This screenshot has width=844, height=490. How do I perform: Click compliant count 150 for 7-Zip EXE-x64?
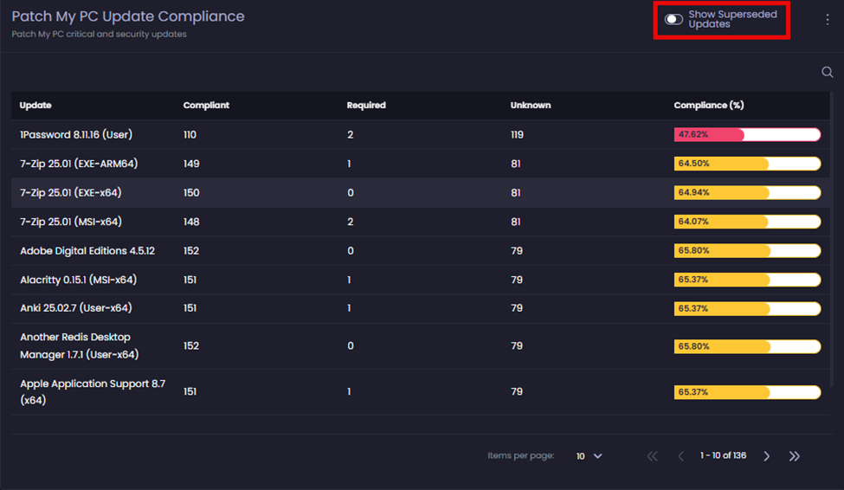pos(191,193)
